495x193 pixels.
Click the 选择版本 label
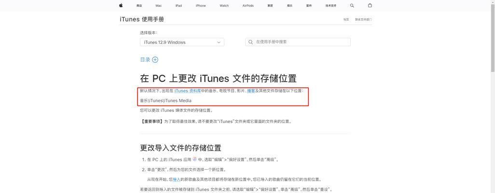tap(149, 32)
